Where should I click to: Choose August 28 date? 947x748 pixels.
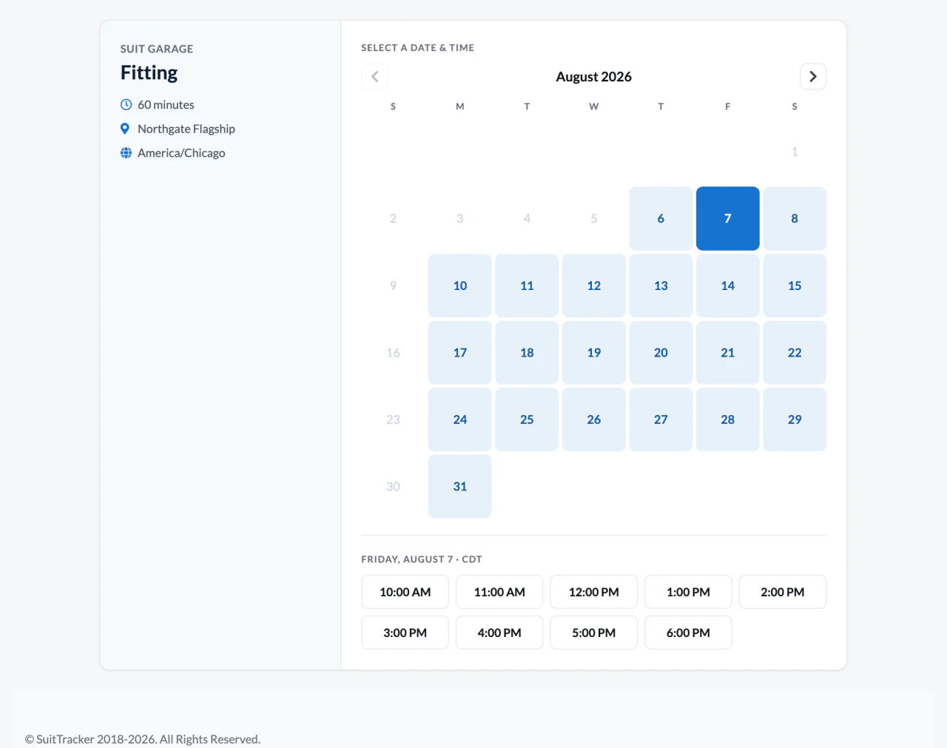point(728,420)
